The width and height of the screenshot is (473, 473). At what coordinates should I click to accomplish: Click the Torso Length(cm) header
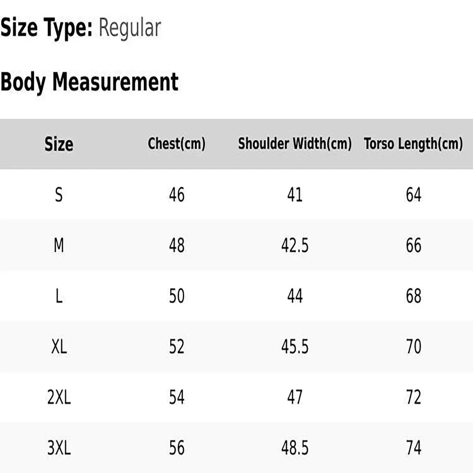413,144
